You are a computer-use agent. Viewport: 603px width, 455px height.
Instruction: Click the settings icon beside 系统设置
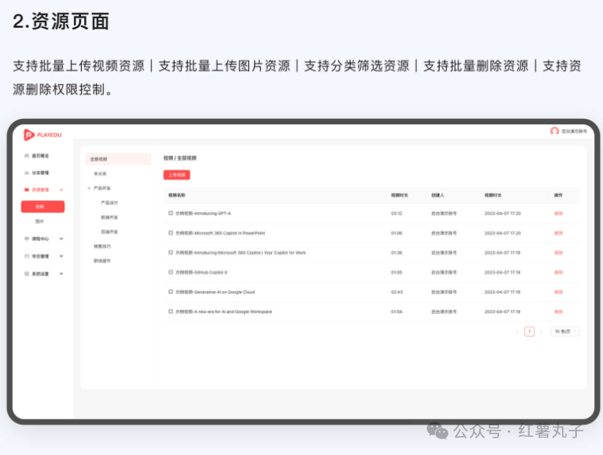coord(27,273)
